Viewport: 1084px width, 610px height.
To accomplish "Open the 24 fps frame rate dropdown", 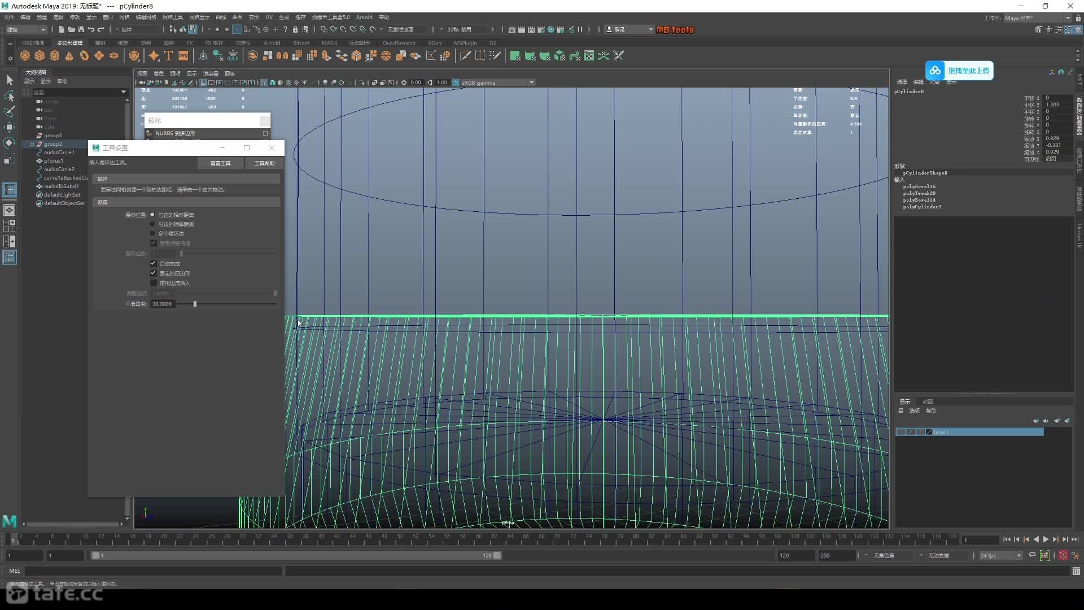I will tap(1000, 556).
